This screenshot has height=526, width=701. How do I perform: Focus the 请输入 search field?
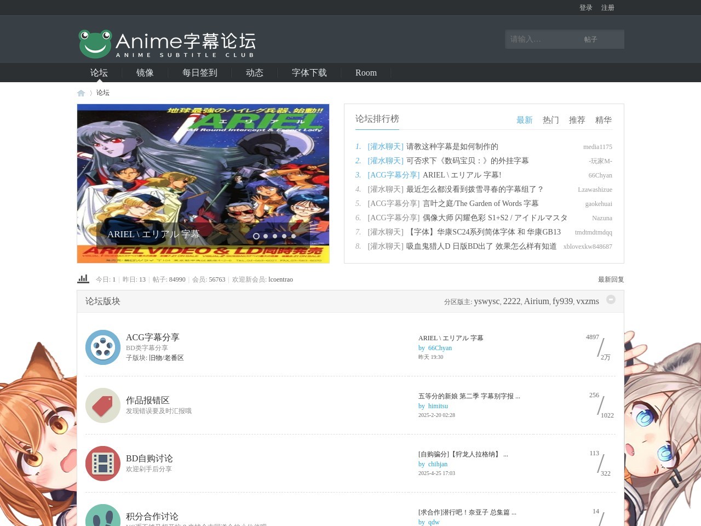click(542, 39)
